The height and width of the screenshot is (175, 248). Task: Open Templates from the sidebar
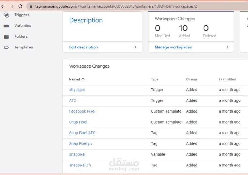click(x=24, y=47)
